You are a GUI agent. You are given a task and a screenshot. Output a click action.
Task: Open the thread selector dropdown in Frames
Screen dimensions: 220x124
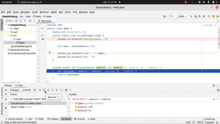click(64, 99)
